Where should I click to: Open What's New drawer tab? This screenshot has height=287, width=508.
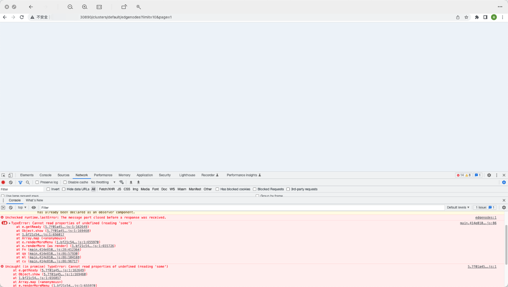[x=34, y=200]
